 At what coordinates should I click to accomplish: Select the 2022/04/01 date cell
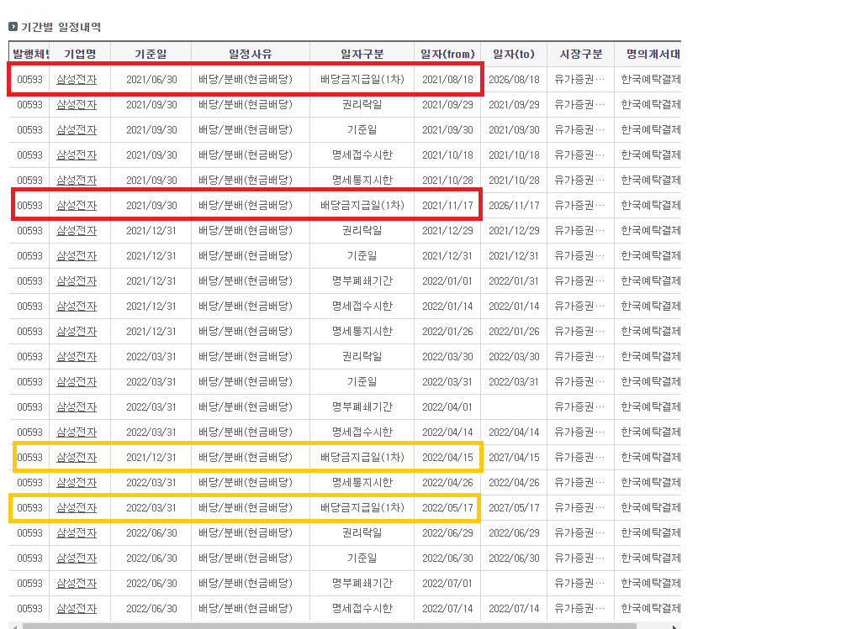pos(448,407)
